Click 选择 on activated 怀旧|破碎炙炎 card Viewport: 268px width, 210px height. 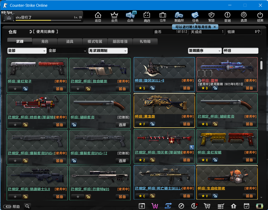tap(122, 125)
